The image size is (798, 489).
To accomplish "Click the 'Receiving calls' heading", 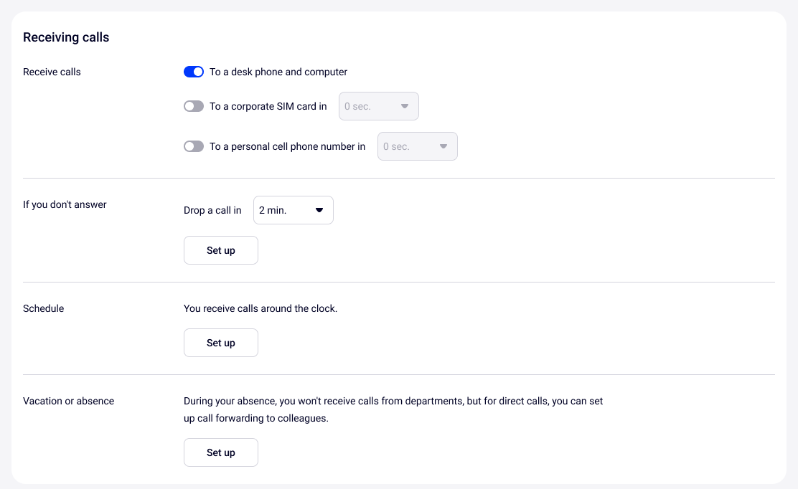I will tap(66, 37).
